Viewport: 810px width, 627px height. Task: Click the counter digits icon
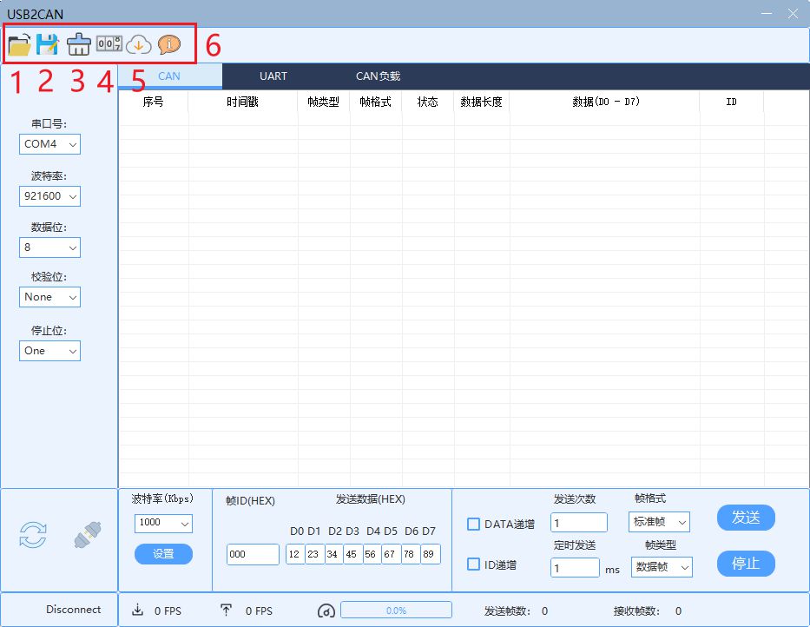point(109,43)
